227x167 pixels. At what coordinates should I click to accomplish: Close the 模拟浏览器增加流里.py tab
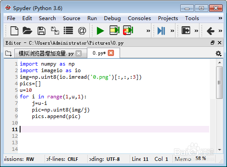79,53
